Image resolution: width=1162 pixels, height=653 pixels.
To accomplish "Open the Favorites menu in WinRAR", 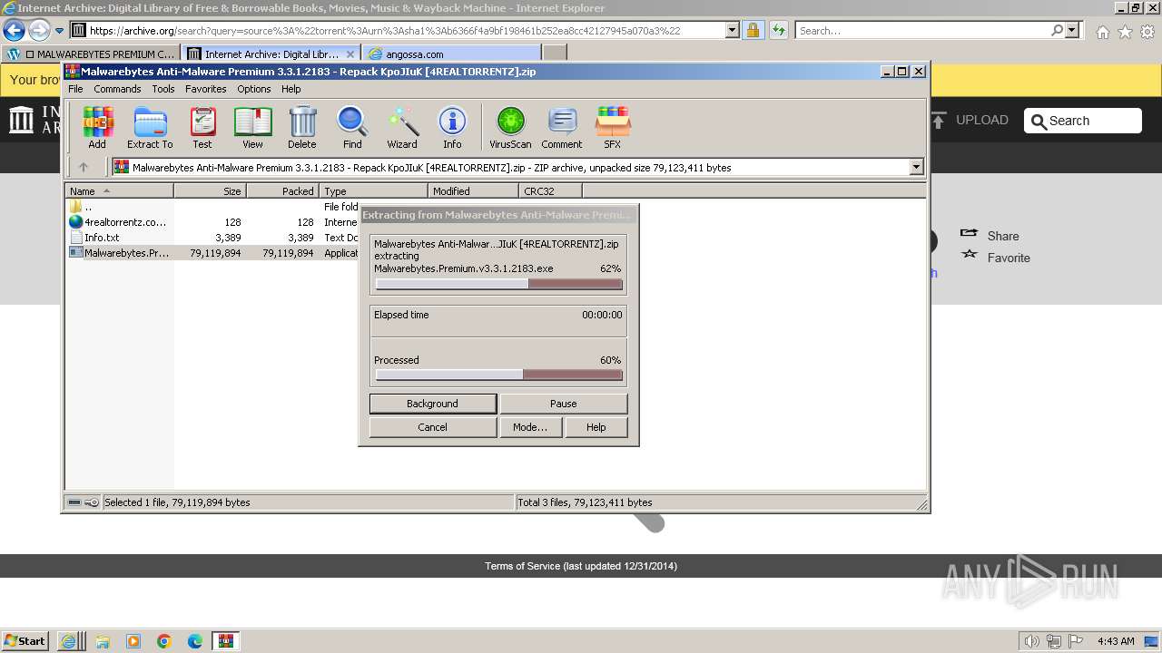I will pos(206,89).
